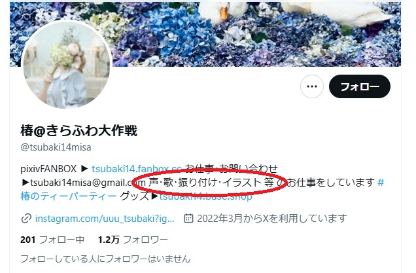The image size is (416, 273).
Task: Open the round profile avatar photo
Action: pos(67,65)
